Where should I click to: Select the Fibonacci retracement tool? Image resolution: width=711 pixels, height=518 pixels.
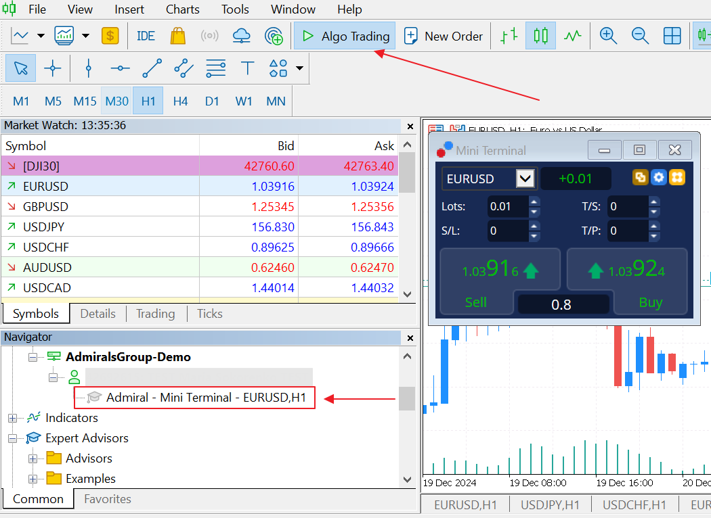[x=215, y=68]
